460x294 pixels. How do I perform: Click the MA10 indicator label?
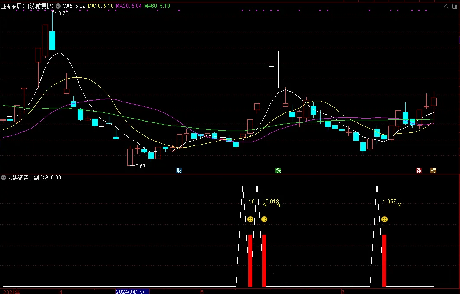101,7
